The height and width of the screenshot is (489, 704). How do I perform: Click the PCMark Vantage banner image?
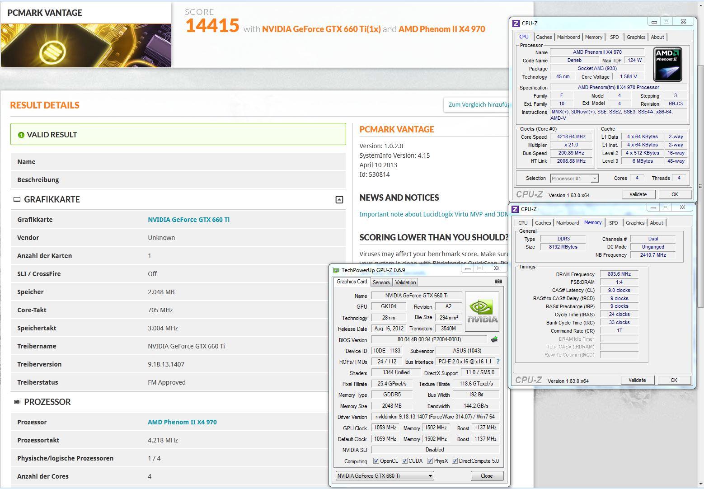pyautogui.click(x=86, y=45)
